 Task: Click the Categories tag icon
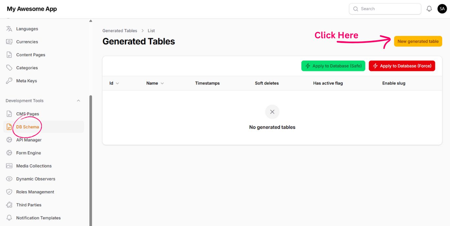(x=9, y=68)
